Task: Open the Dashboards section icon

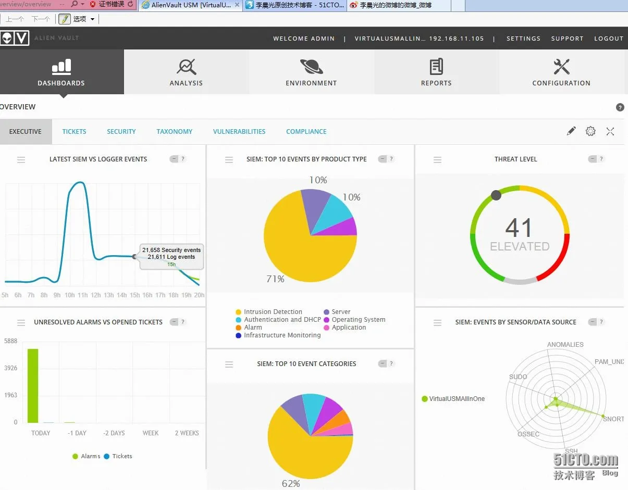Action: [x=61, y=66]
